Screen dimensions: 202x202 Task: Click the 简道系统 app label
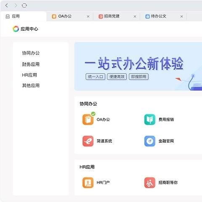coord(104,141)
